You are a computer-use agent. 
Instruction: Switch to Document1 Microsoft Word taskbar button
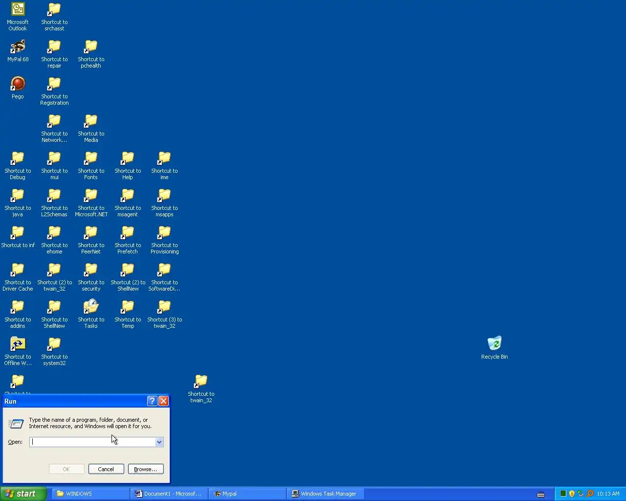pos(169,494)
